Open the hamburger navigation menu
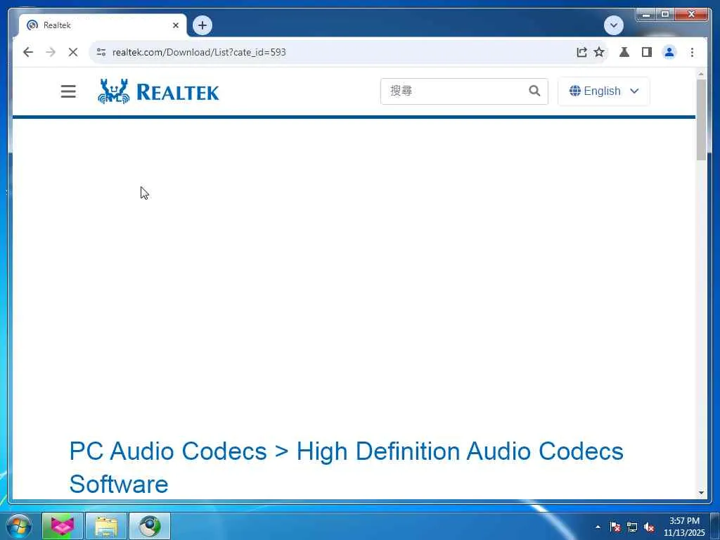 68,91
